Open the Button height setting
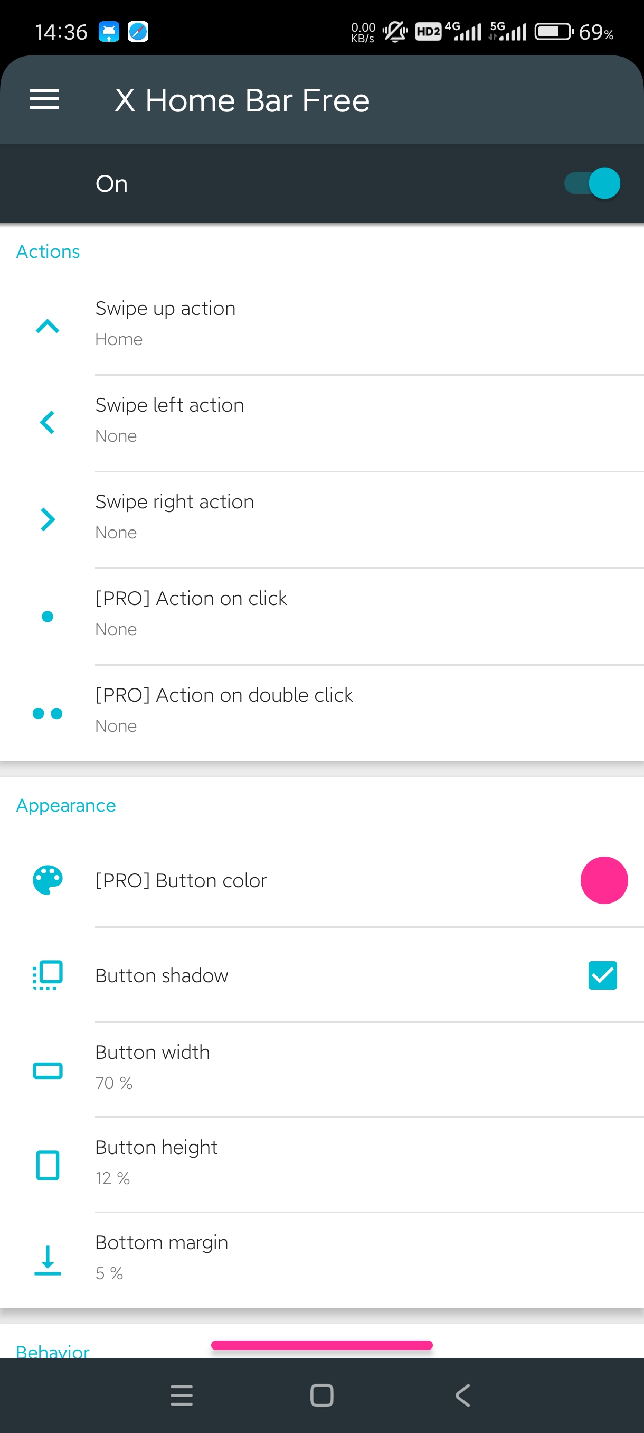Screen dimensions: 644x1433 coord(323,1165)
